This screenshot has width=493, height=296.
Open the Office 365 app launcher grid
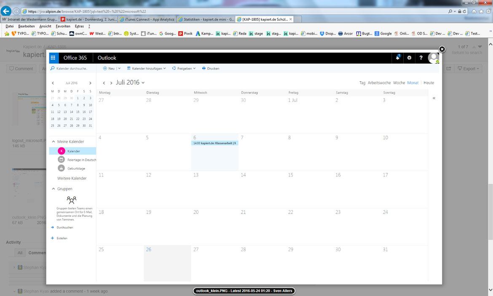(x=53, y=58)
